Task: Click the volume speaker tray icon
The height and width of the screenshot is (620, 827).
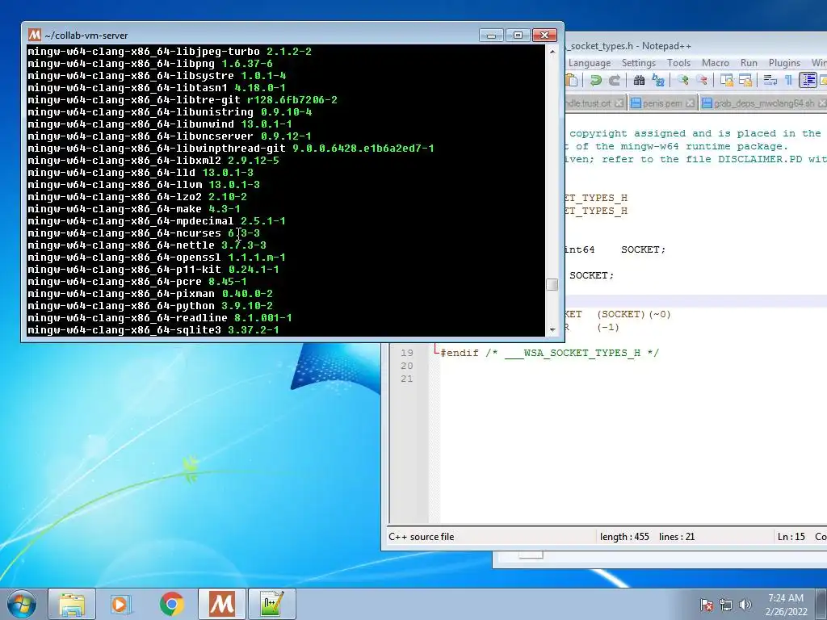Action: tap(745, 605)
